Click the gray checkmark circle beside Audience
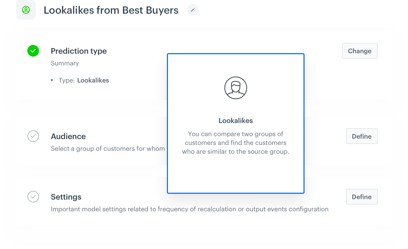Screen dimensions: 408x249 pyautogui.click(x=33, y=136)
